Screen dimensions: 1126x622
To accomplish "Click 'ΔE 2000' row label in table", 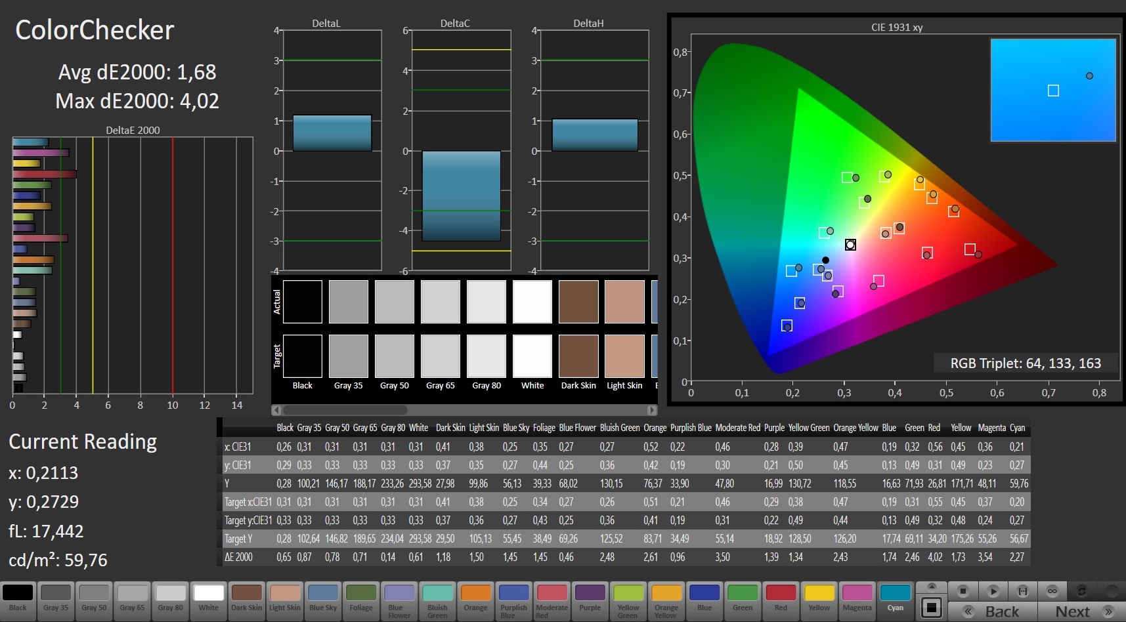I will (238, 557).
